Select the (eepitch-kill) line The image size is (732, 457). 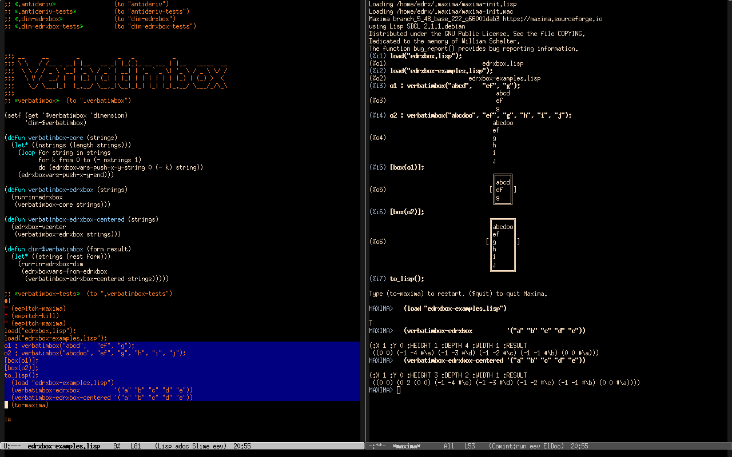pos(35,316)
